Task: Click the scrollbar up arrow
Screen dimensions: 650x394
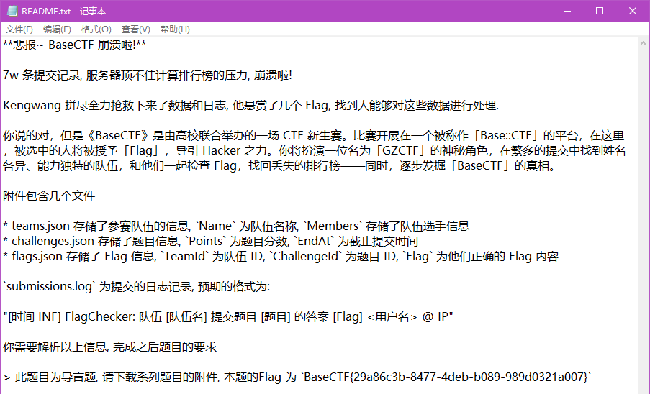Action: click(644, 42)
